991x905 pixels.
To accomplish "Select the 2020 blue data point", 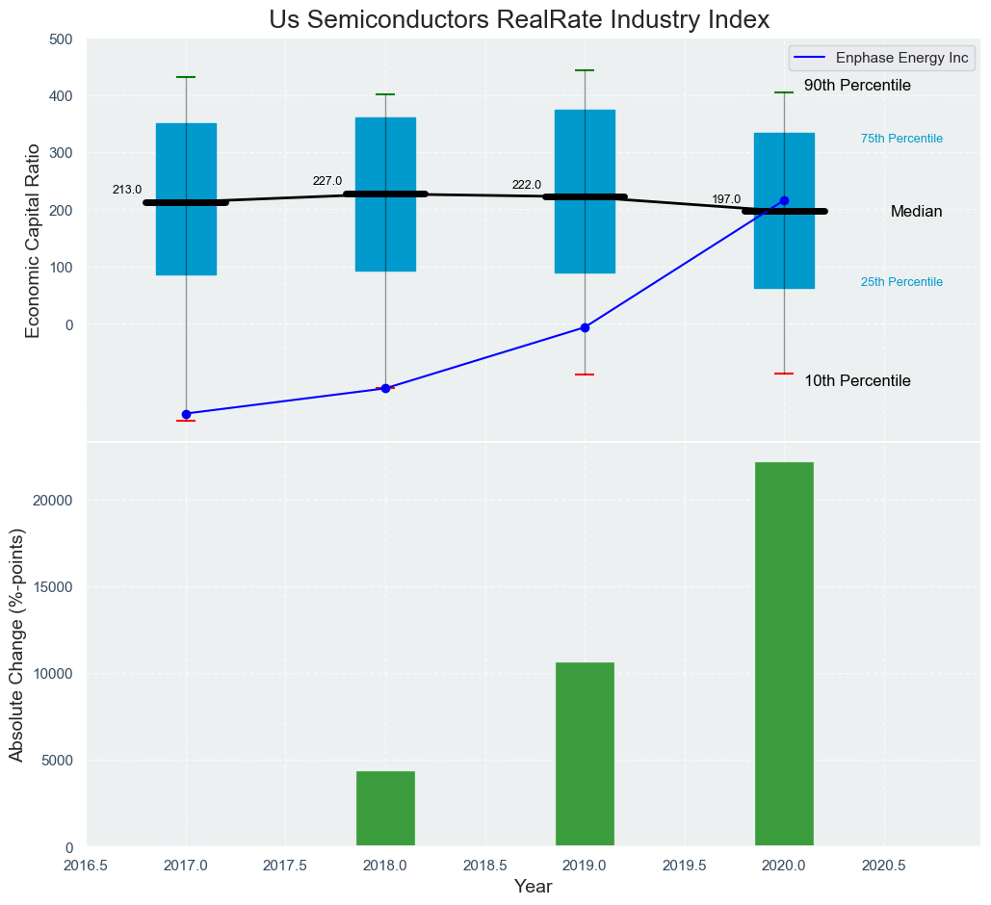I will pyautogui.click(x=784, y=200).
